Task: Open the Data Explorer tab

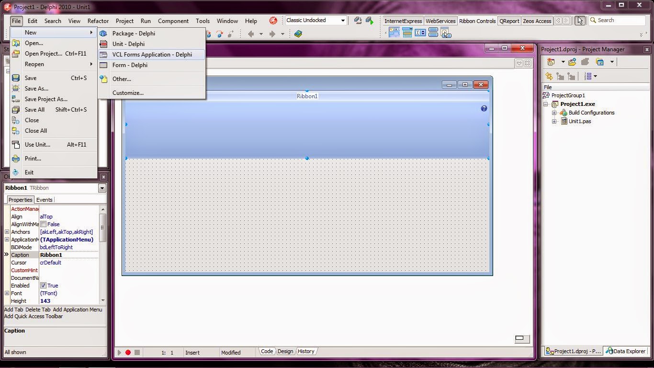Action: 626,351
